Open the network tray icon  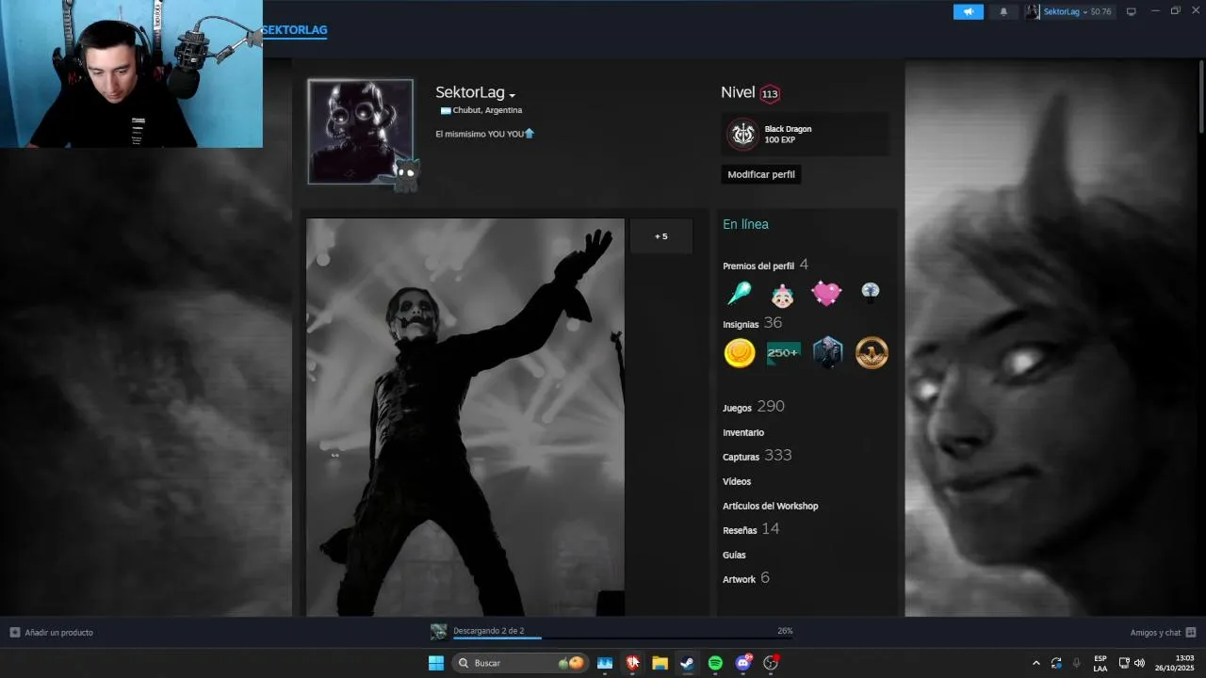pos(1124,663)
